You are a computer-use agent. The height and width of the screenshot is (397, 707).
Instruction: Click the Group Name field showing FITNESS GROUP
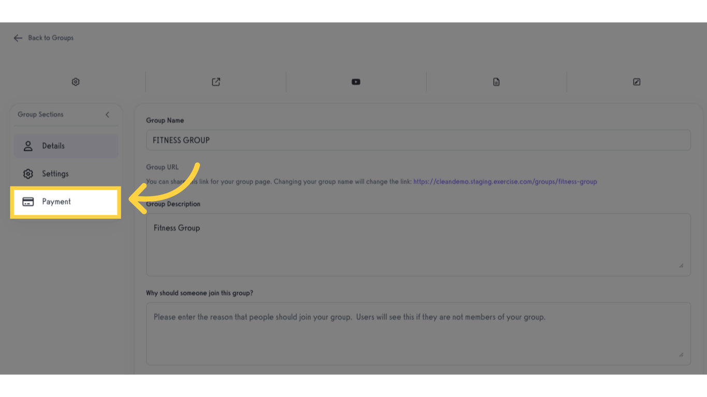pos(418,140)
